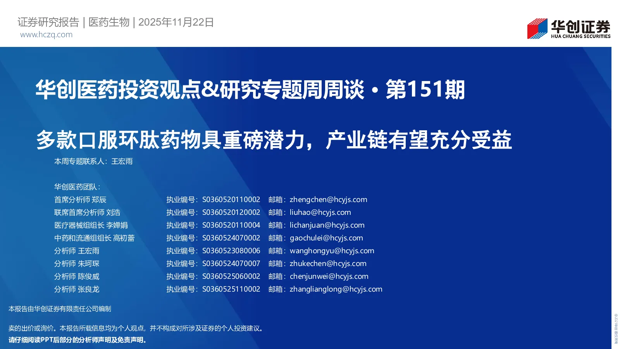The height and width of the screenshot is (349, 620).
Task: Click email liuhao@hcyjs.com
Action: pos(320,212)
